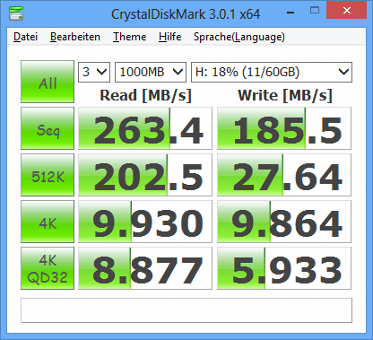Click the Read [MB/s] column header
This screenshot has height=340, width=373.
coord(145,95)
